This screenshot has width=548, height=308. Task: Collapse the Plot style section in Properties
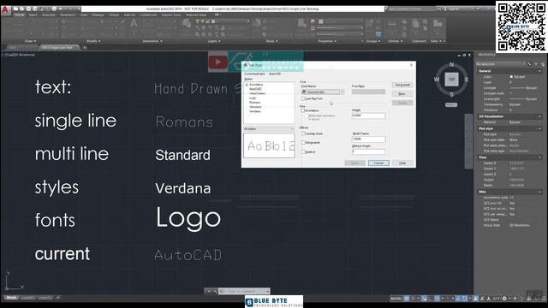(540, 129)
